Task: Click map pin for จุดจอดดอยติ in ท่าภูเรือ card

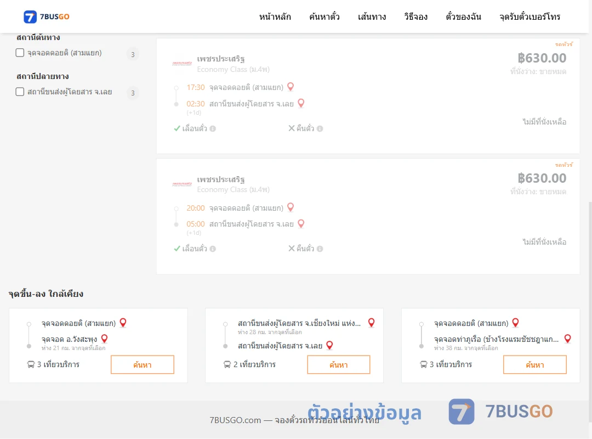Action: (515, 323)
